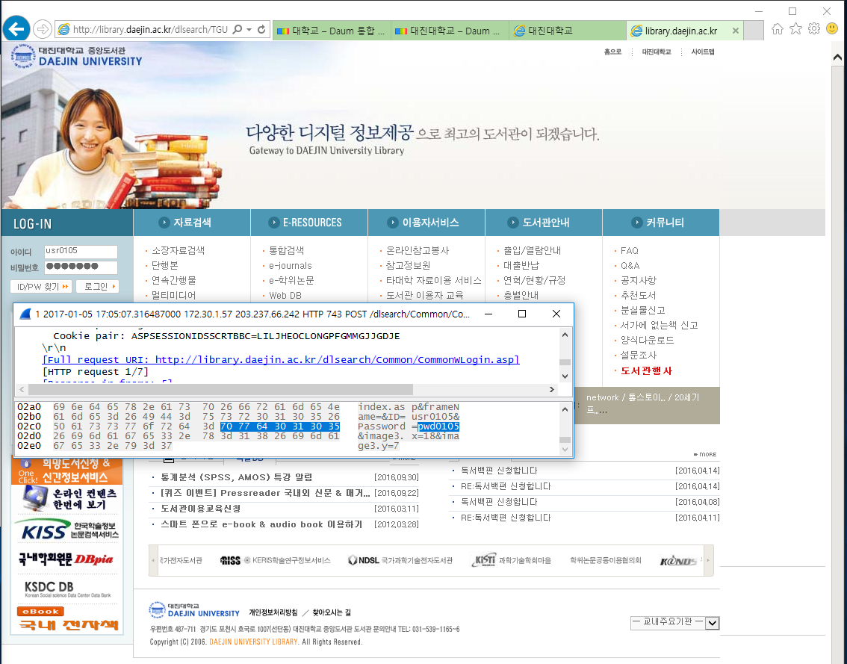Click the Daejin University logo in header

pos(76,56)
